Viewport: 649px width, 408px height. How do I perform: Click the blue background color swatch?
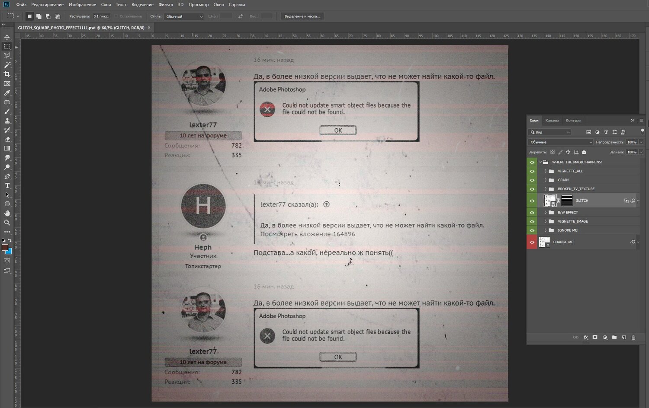pyautogui.click(x=9, y=251)
